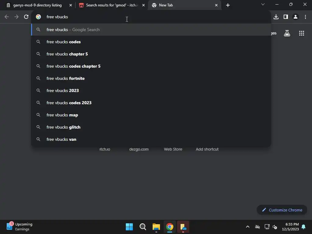Image resolution: width=312 pixels, height=234 pixels.
Task: Close the itch.io search results tab
Action: [x=144, y=5]
